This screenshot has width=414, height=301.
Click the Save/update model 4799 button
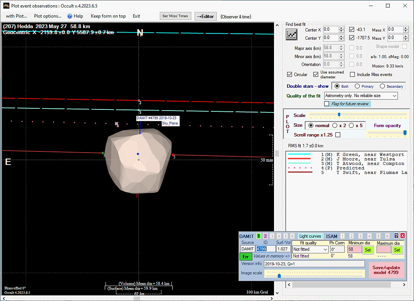(386, 270)
